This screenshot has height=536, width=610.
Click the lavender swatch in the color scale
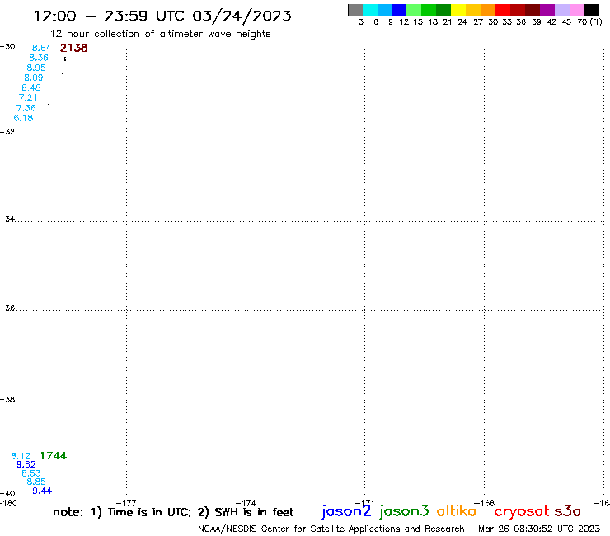tap(562, 10)
